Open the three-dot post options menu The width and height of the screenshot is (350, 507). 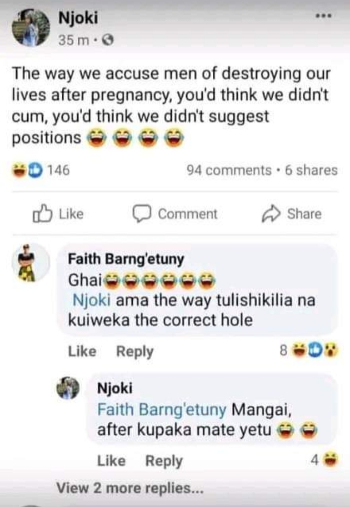pos(323,16)
